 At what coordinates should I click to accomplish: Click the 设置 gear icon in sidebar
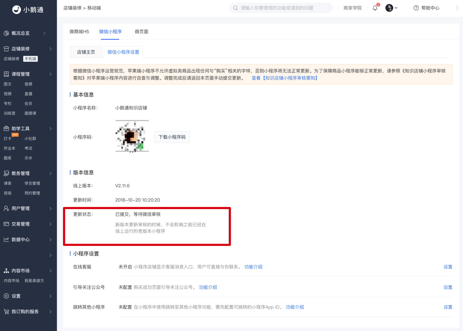pos(6,296)
